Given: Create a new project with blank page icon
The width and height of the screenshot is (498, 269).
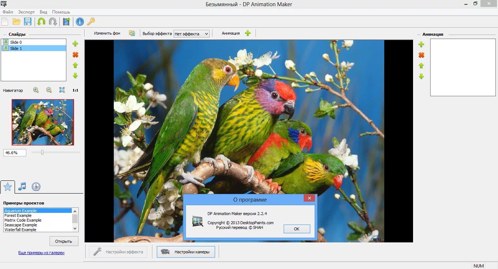Looking at the screenshot, I should [4, 22].
